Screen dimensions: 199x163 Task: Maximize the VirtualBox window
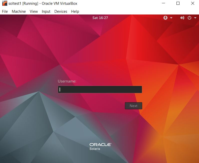coord(178,3)
